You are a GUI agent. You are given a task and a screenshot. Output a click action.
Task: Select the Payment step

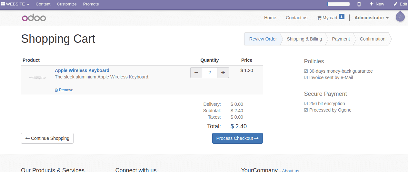point(341,39)
